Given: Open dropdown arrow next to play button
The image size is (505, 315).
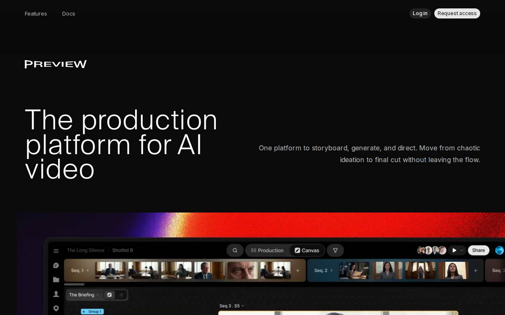Looking at the screenshot, I should (462, 250).
